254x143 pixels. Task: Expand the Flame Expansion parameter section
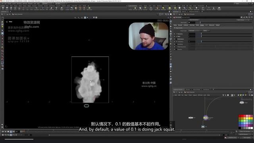(x=175, y=47)
